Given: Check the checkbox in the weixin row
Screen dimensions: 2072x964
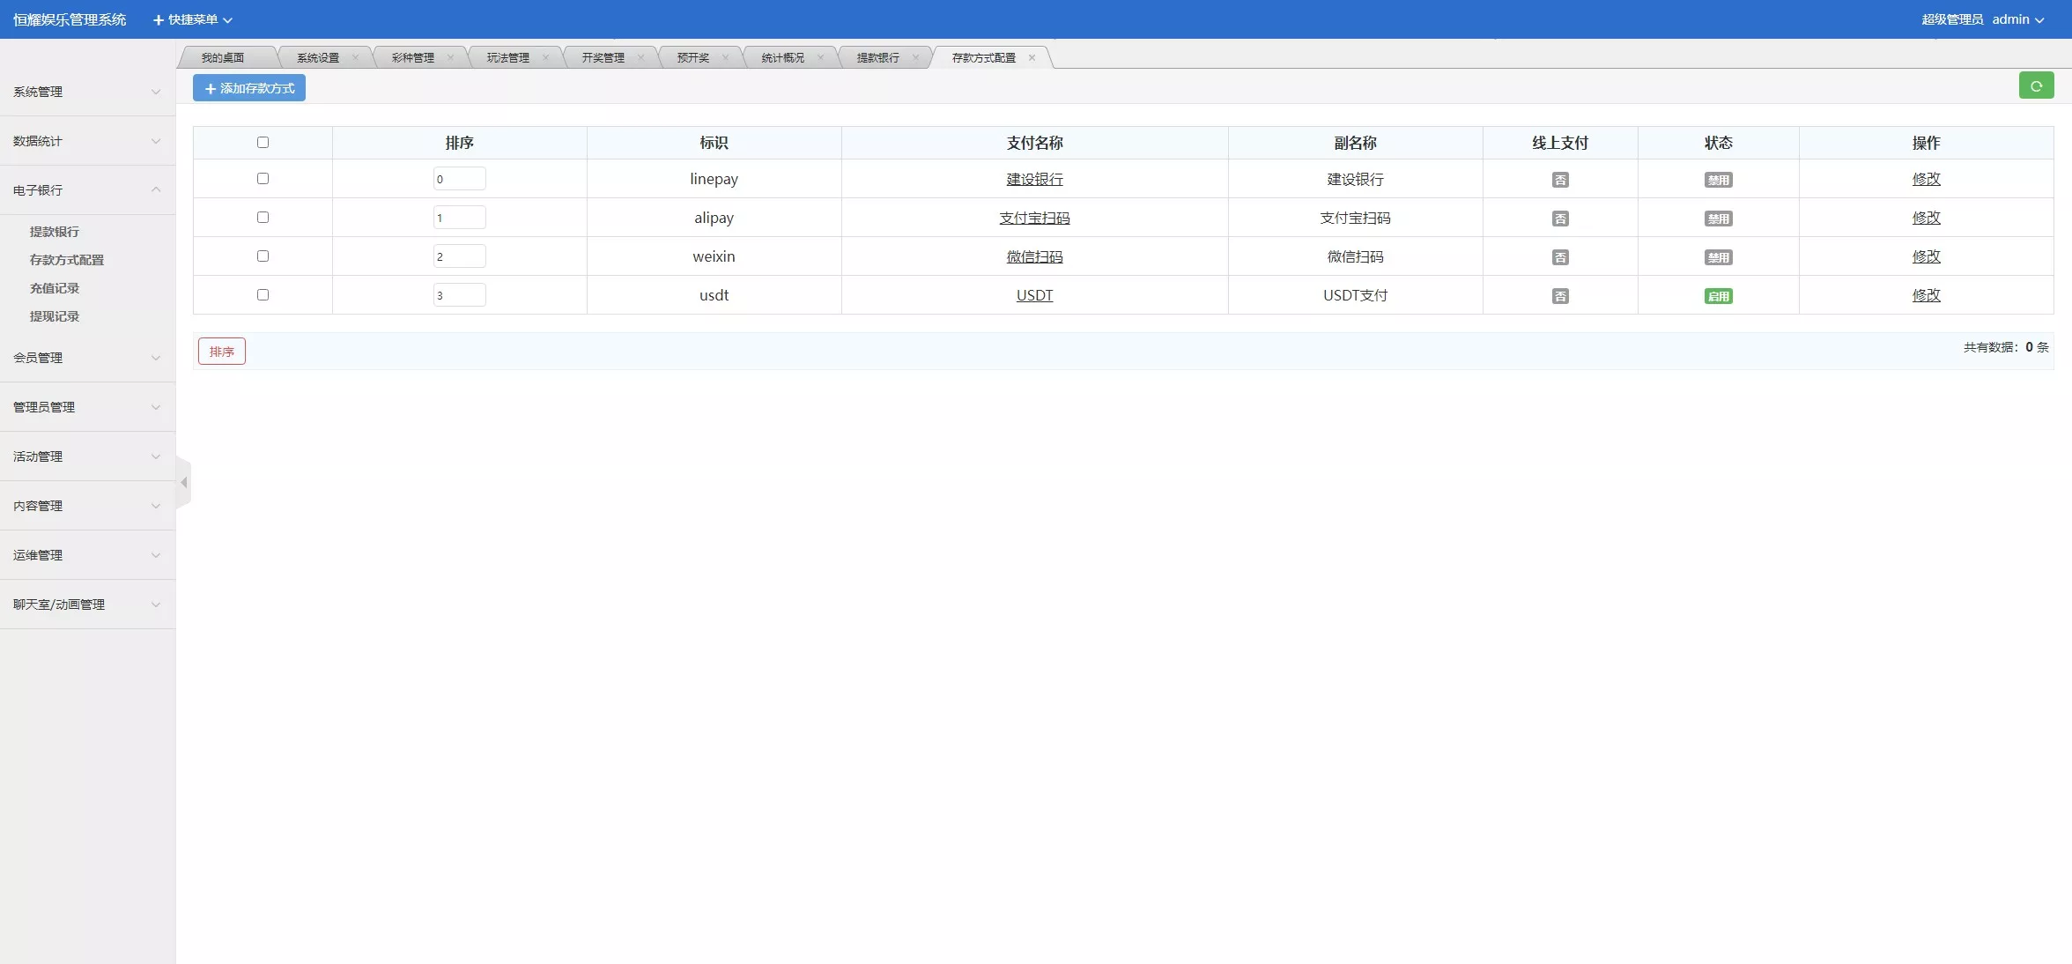Looking at the screenshot, I should [x=262, y=256].
